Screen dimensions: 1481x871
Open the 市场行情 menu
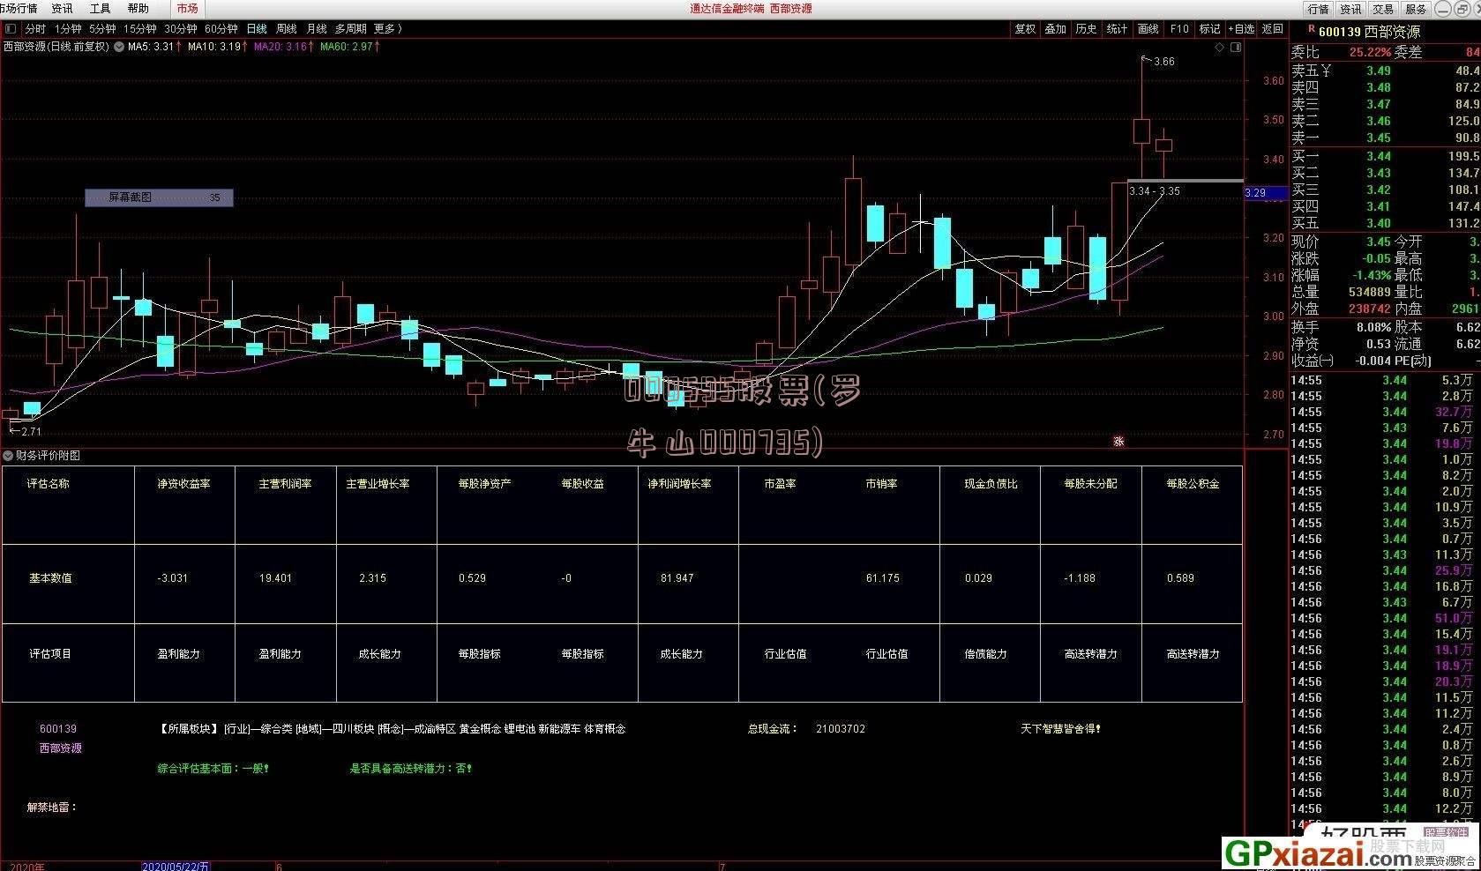point(19,8)
